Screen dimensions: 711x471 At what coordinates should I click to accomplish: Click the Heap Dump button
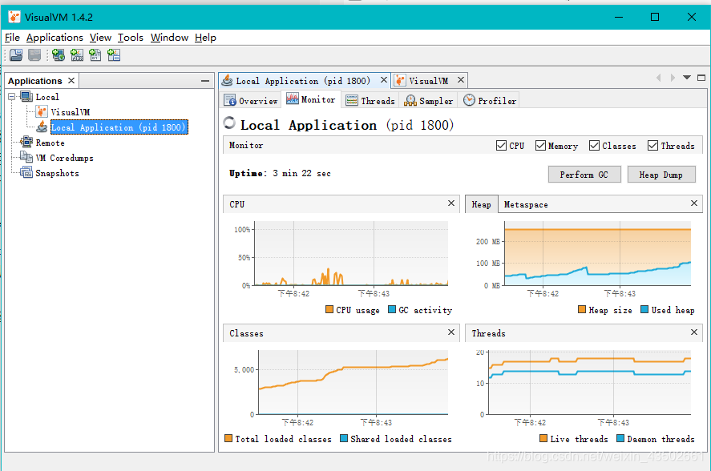(x=661, y=175)
